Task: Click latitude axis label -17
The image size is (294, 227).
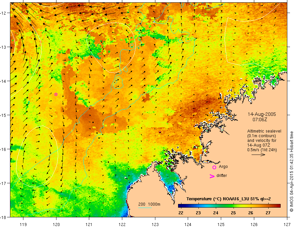Action: point(4,183)
